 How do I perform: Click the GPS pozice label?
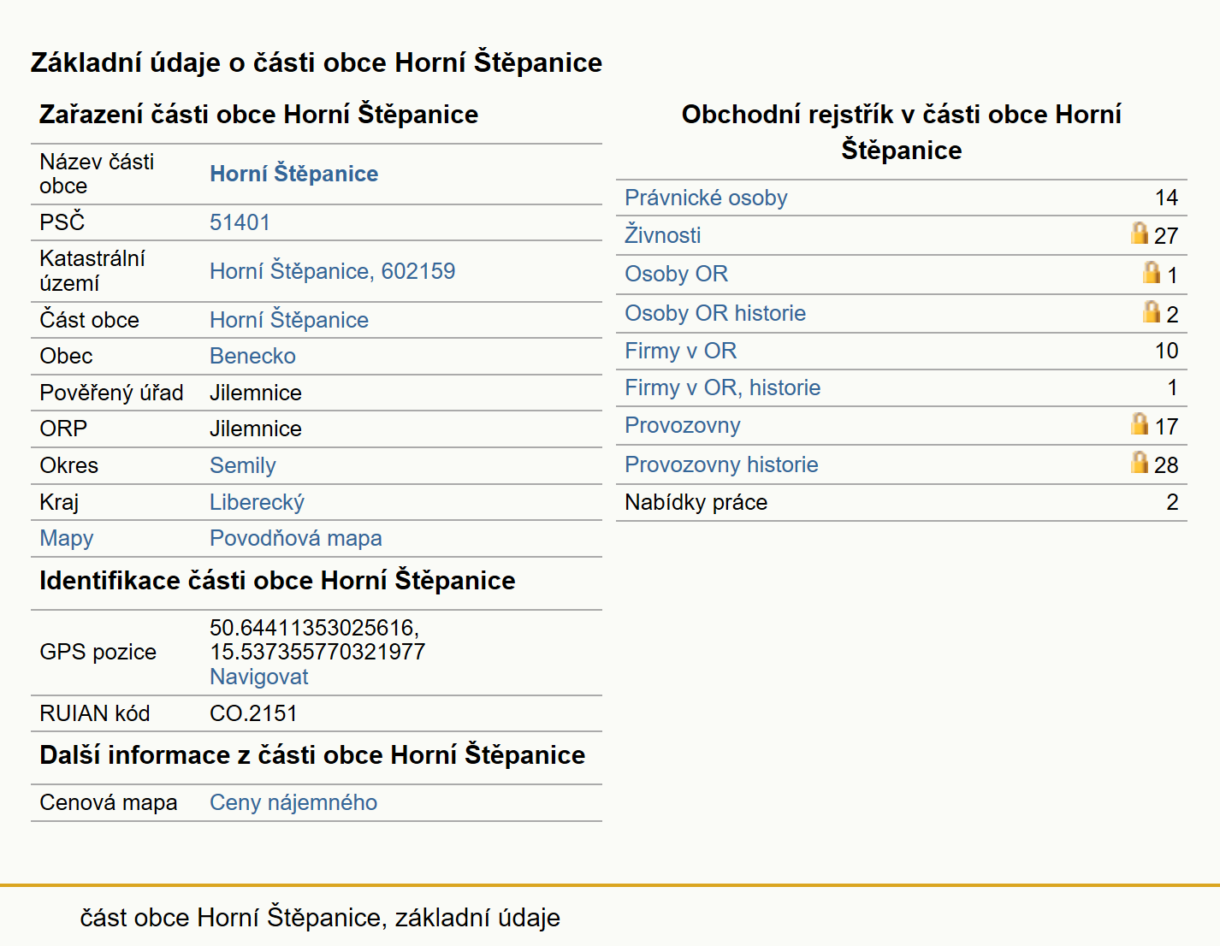click(98, 652)
